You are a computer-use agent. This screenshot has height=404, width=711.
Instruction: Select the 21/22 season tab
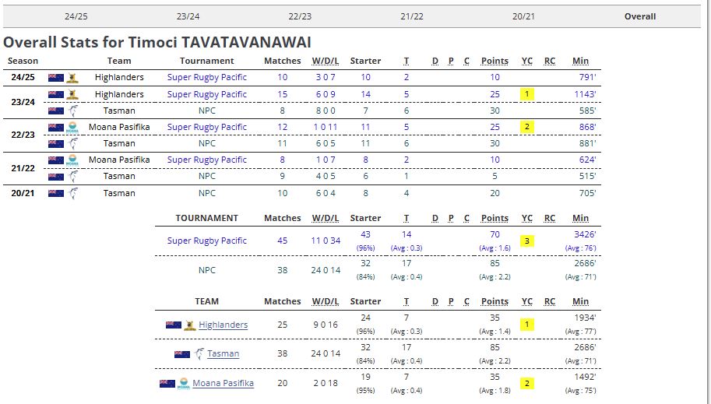412,16
